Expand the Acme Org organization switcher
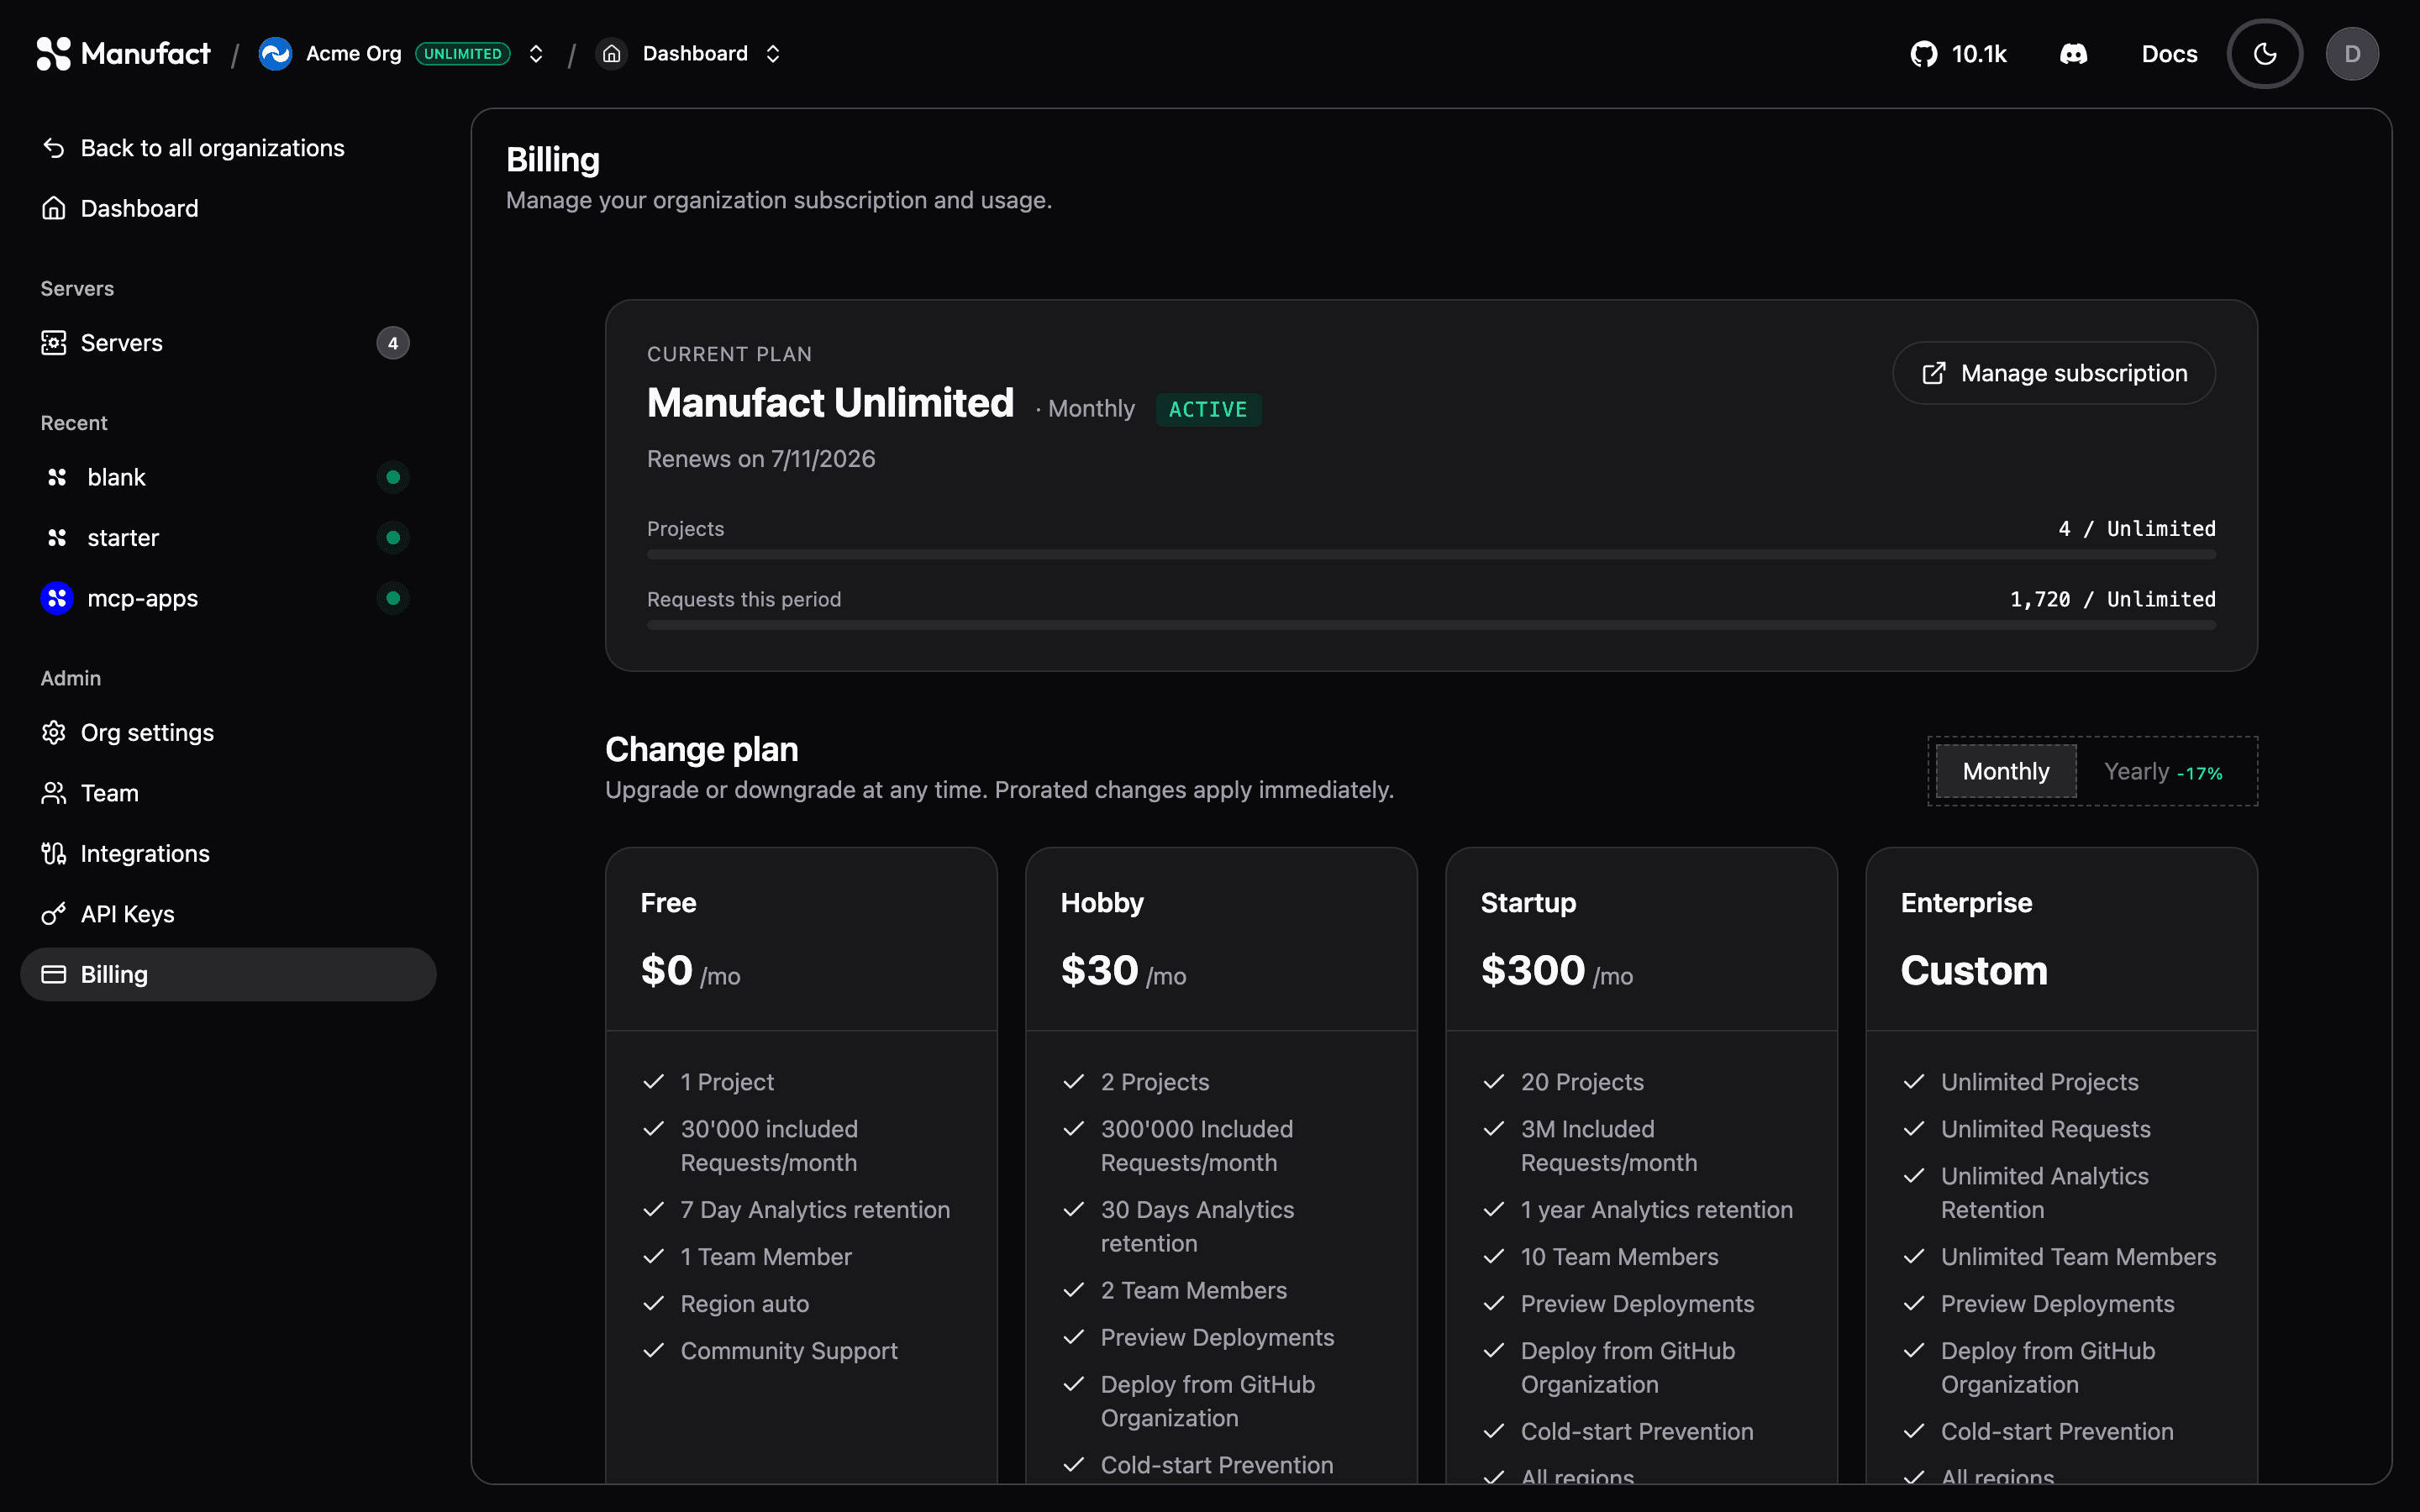This screenshot has height=1512, width=2420. click(536, 54)
